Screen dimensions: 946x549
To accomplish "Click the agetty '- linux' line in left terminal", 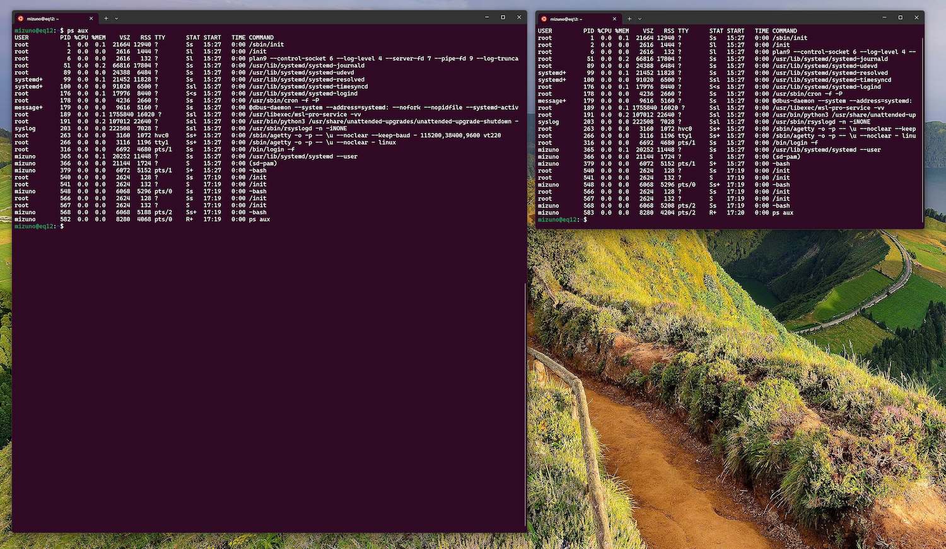I will point(322,142).
